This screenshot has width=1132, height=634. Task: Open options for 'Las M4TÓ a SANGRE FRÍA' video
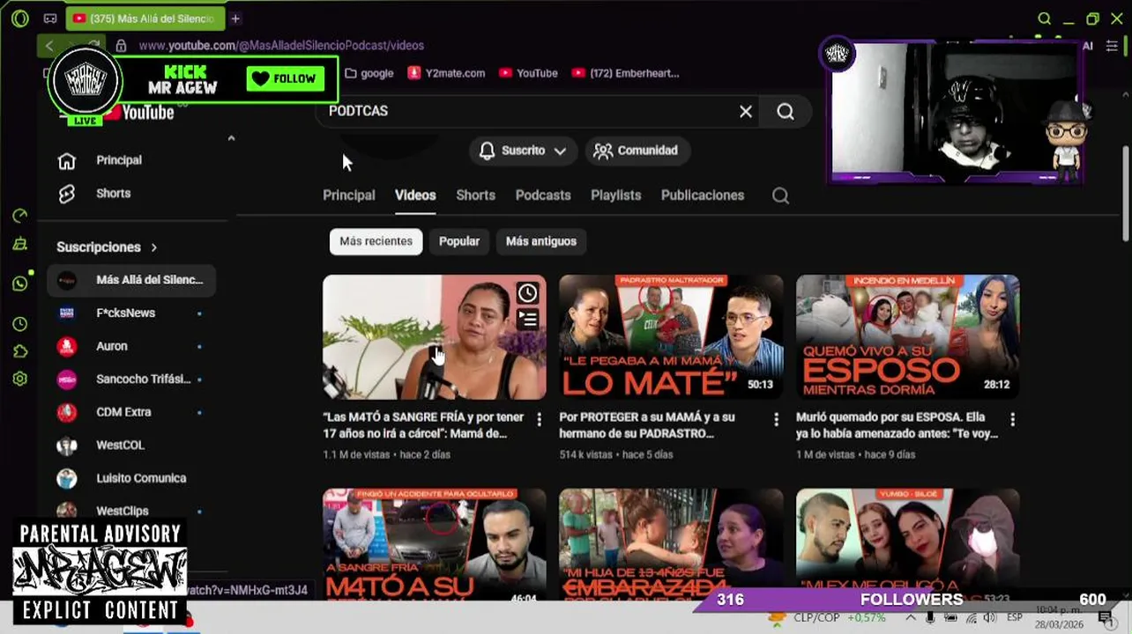(540, 420)
